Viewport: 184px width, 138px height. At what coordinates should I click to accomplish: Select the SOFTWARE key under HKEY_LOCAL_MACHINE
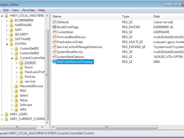[x=22, y=39]
